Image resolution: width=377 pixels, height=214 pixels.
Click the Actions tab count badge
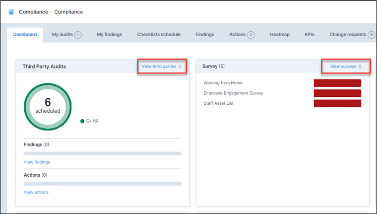pos(251,35)
